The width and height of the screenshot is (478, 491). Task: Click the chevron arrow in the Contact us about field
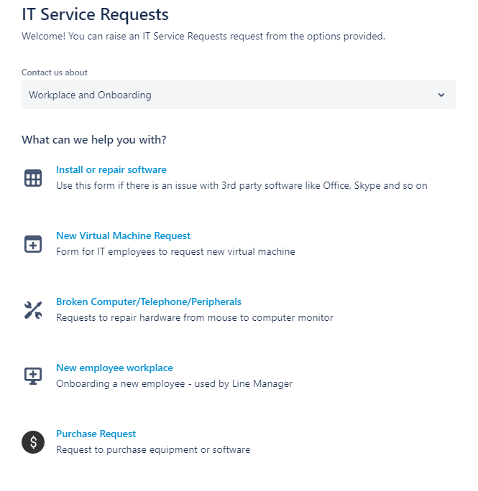441,95
